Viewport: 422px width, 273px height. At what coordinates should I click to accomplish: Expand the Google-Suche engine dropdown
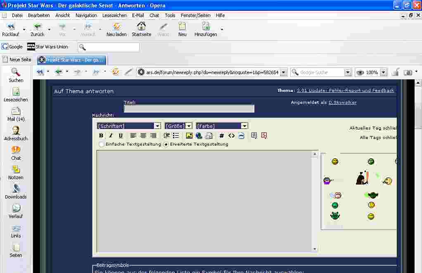click(x=348, y=72)
